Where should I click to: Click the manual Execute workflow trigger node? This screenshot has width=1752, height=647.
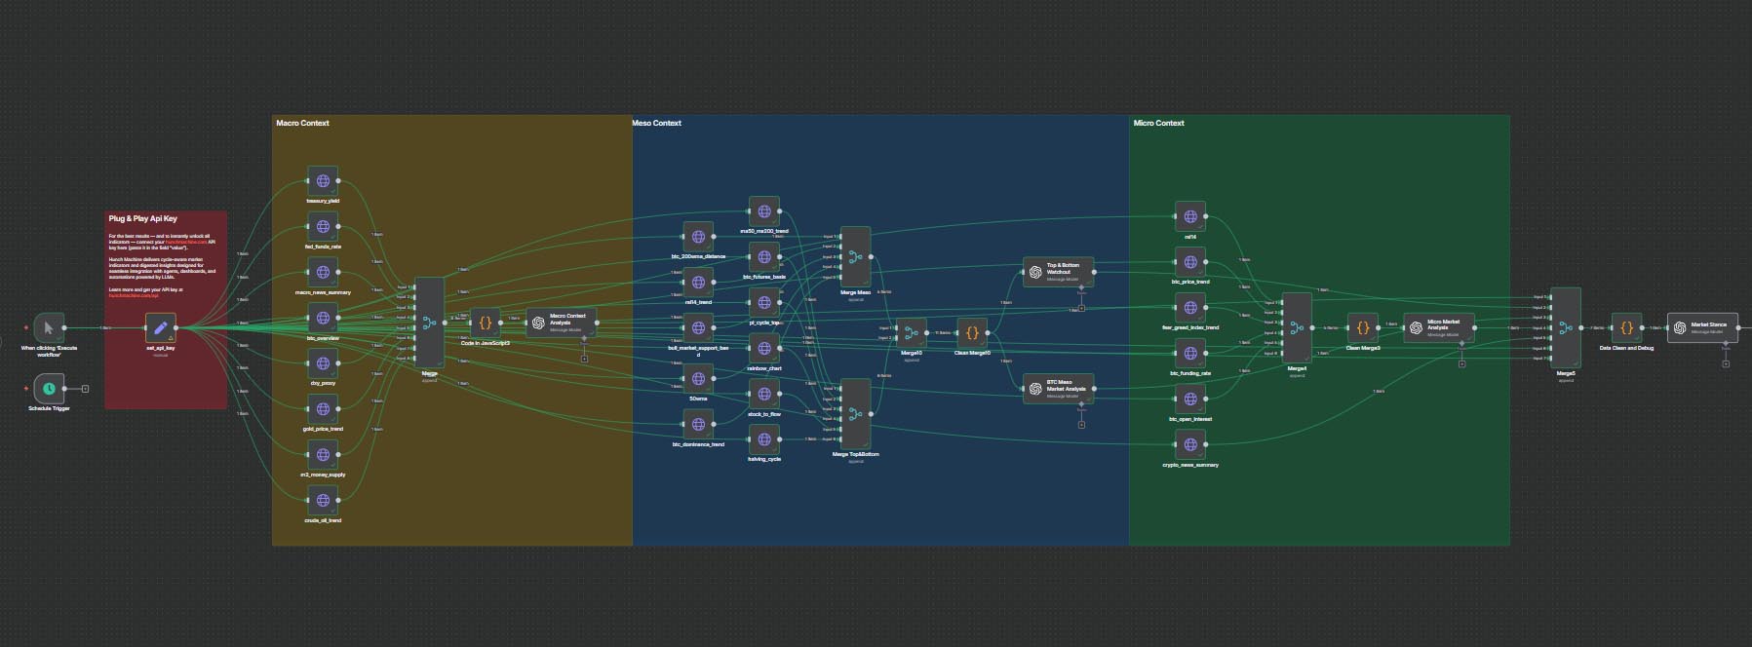coord(48,327)
